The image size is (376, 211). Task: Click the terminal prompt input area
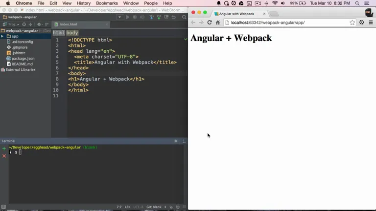20,152
